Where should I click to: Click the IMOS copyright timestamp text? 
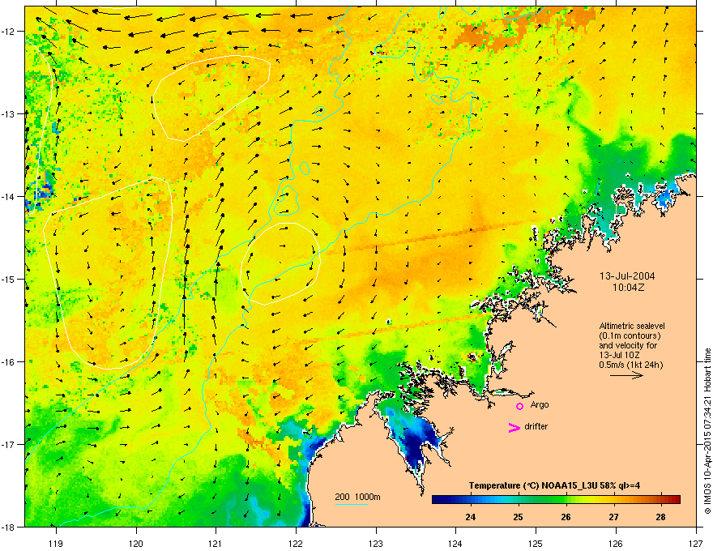(x=707, y=431)
